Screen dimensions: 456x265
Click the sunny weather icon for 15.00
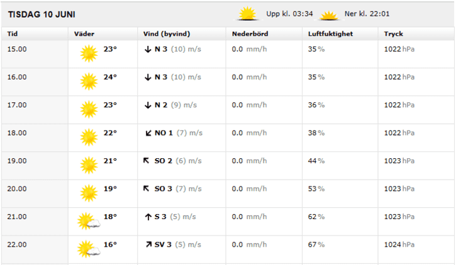(89, 53)
